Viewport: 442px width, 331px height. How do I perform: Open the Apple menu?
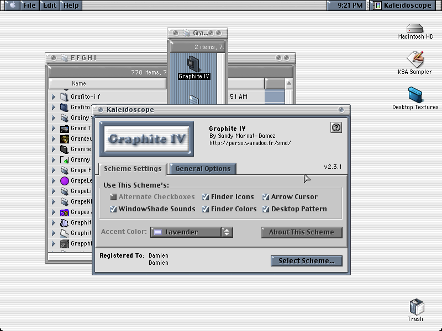coord(12,5)
